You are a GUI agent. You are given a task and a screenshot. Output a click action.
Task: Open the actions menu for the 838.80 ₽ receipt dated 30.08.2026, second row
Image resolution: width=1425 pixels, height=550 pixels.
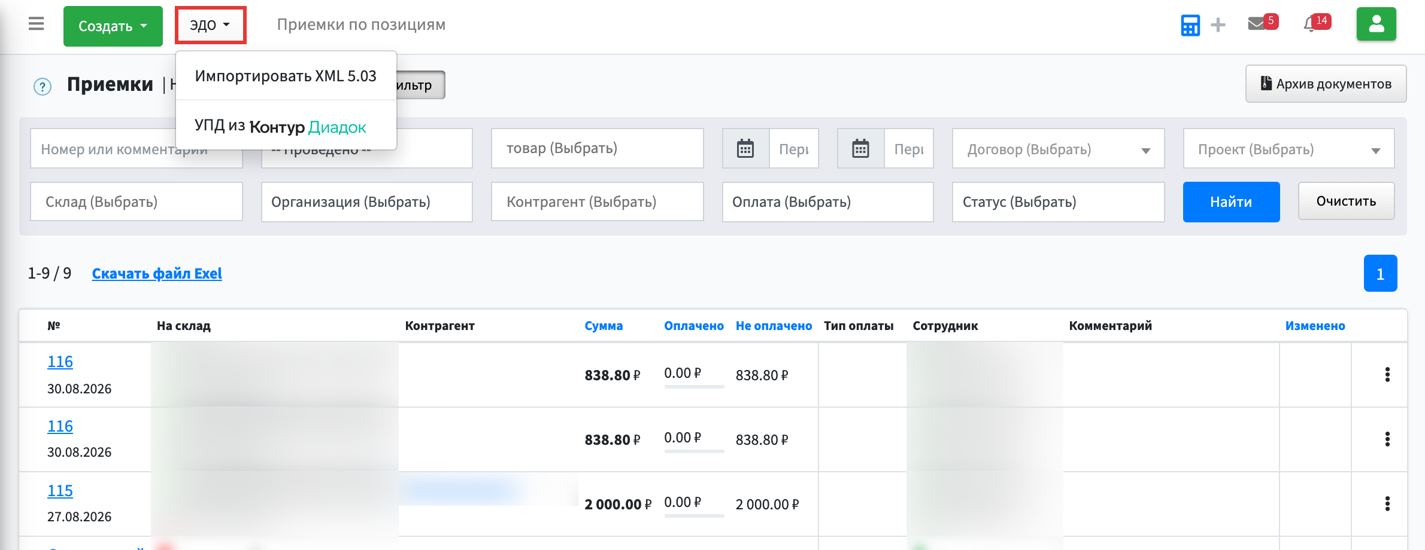[x=1387, y=439]
